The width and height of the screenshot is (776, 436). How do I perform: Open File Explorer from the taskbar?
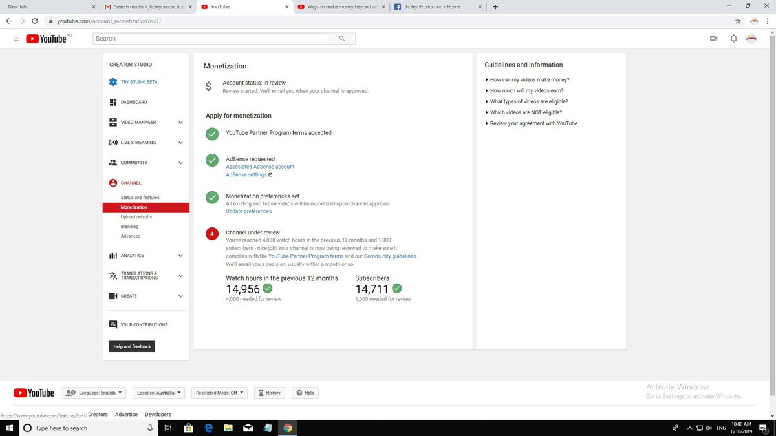228,428
